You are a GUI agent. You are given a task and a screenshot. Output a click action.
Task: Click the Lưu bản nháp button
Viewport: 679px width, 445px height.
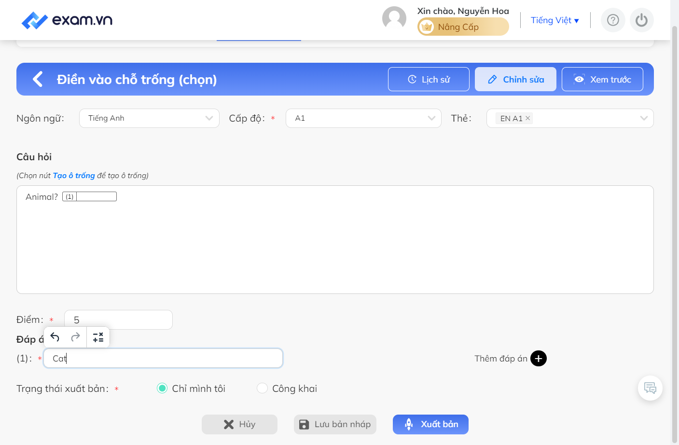click(335, 424)
